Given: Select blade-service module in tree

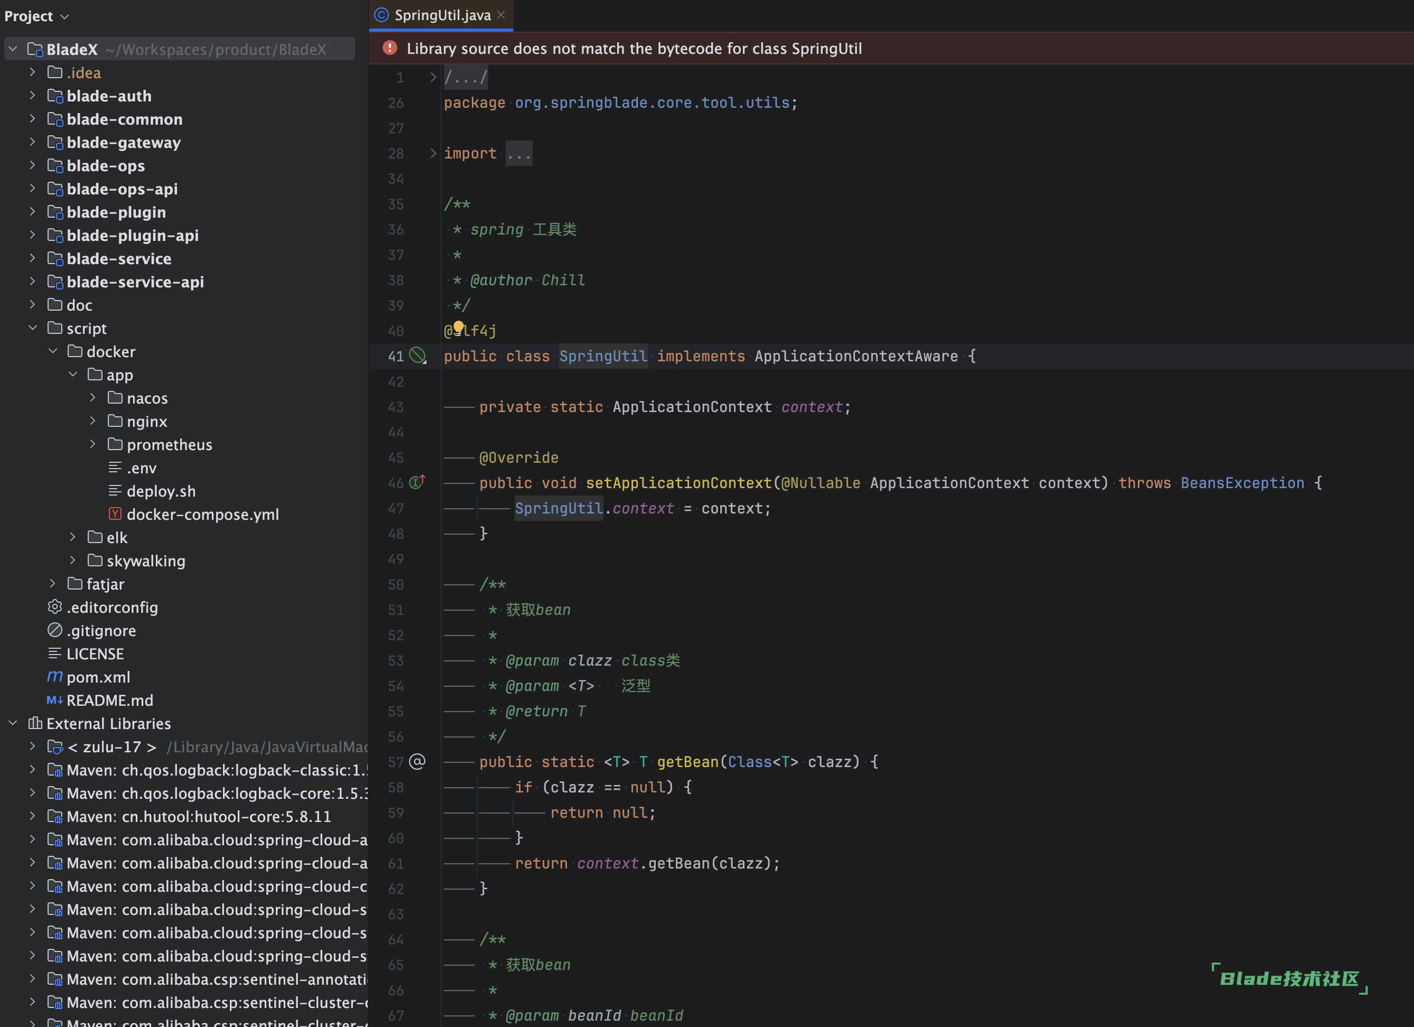Looking at the screenshot, I should point(119,259).
